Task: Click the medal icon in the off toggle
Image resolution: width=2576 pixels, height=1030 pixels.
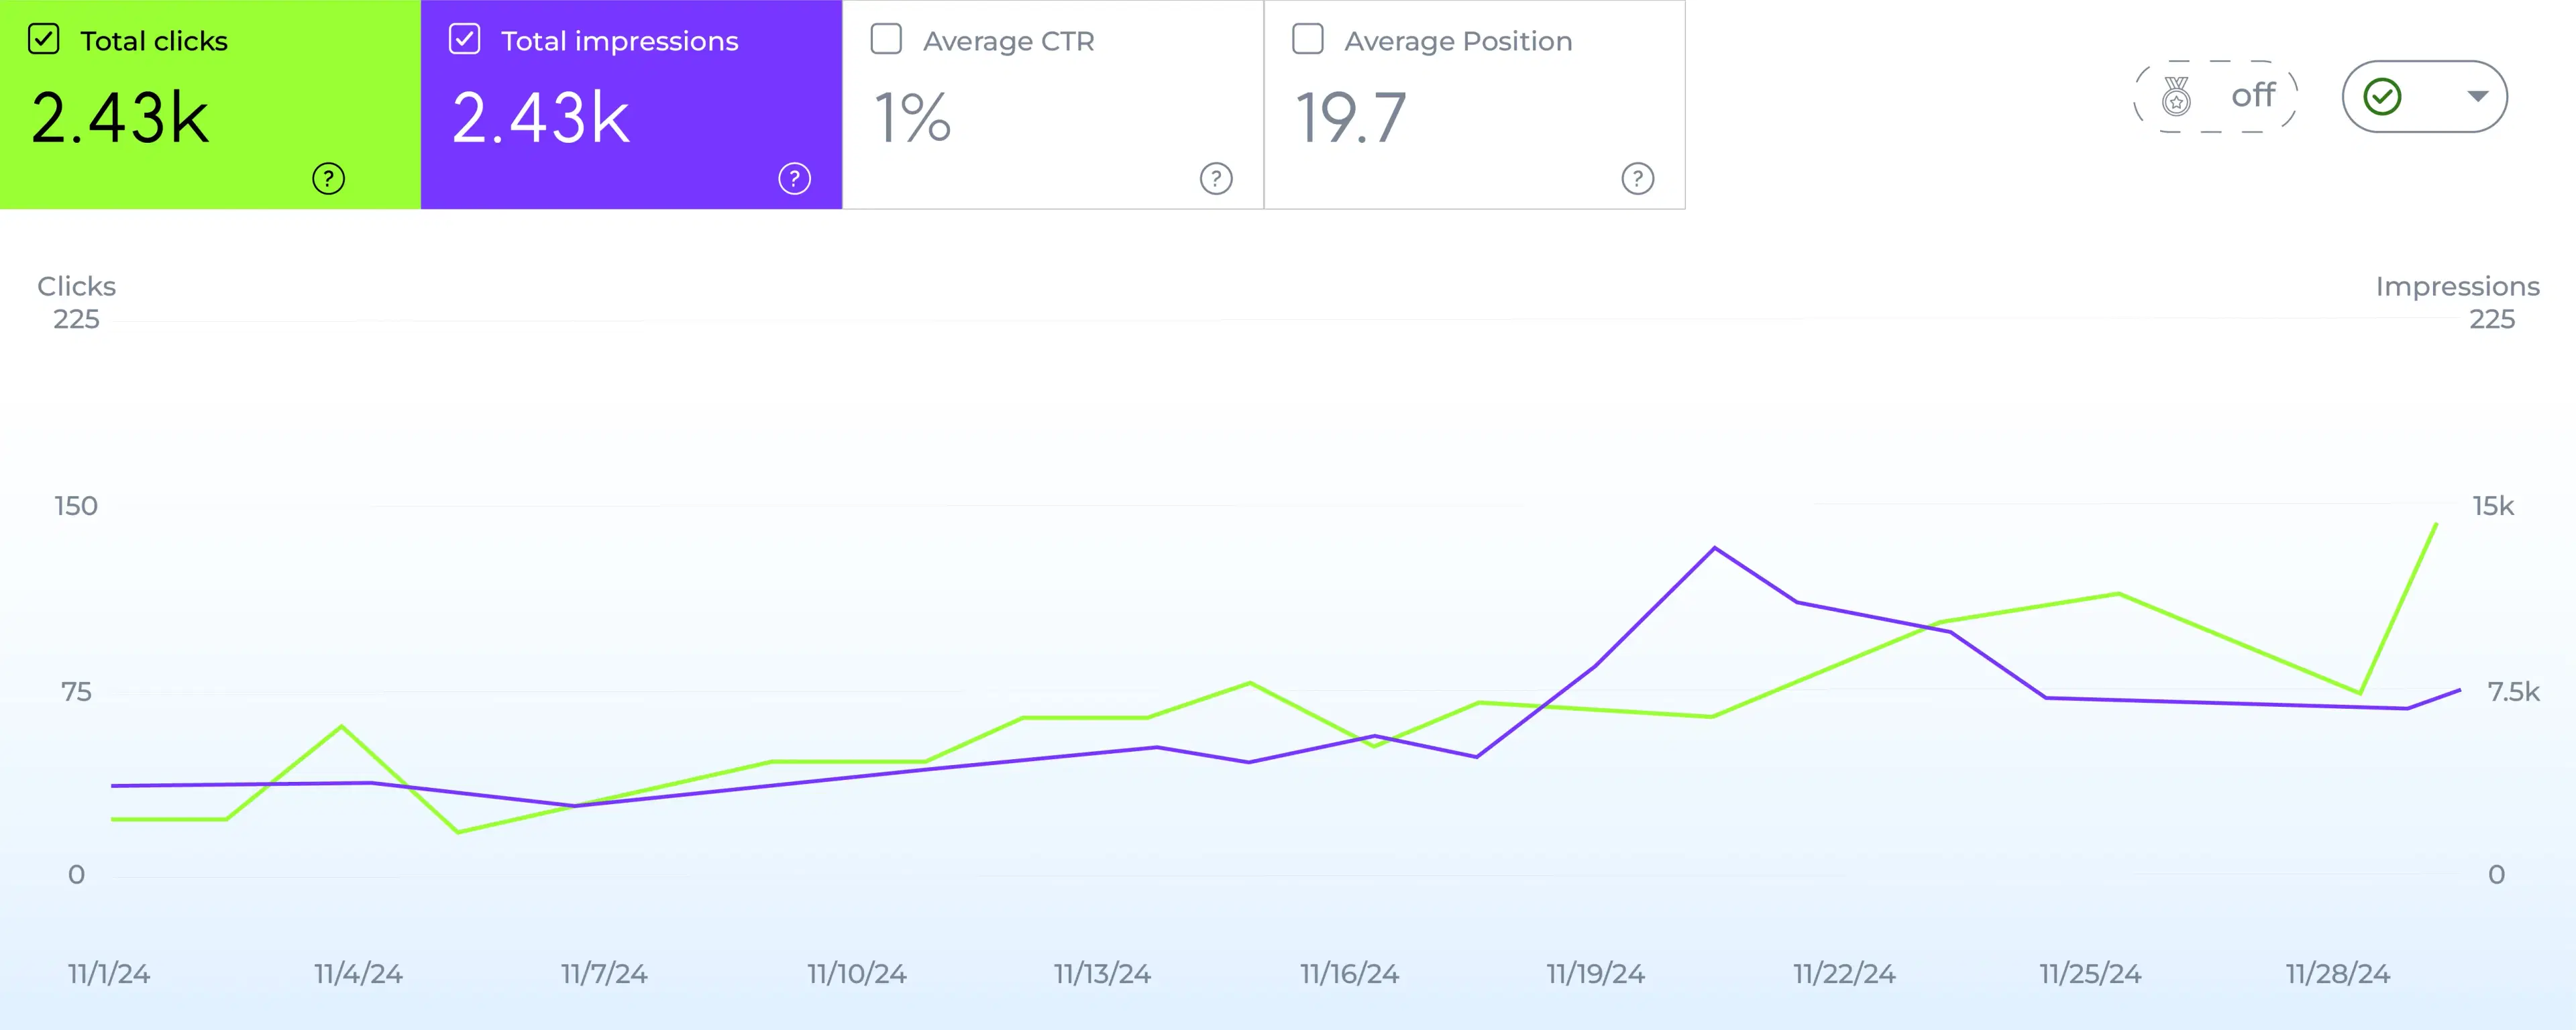Action: 2176,97
